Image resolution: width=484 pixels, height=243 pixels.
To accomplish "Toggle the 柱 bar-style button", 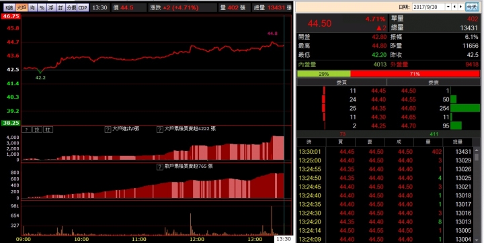I will tap(48, 130).
